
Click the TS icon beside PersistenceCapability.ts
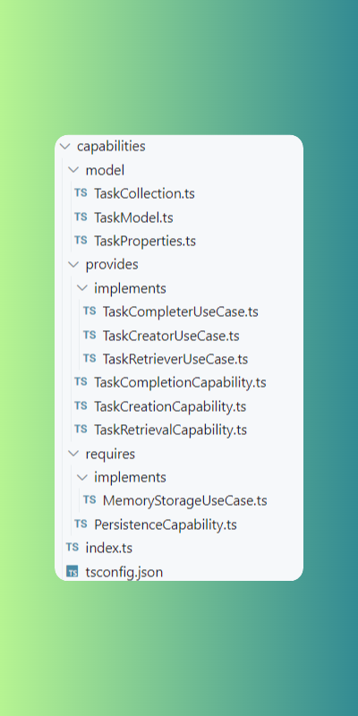pos(81,524)
